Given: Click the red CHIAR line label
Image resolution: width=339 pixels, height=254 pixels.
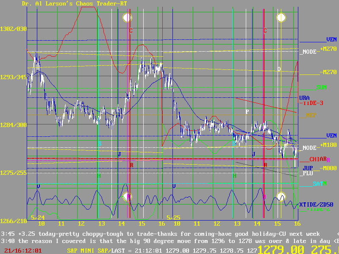Looking at the screenshot, I should [x=317, y=159].
